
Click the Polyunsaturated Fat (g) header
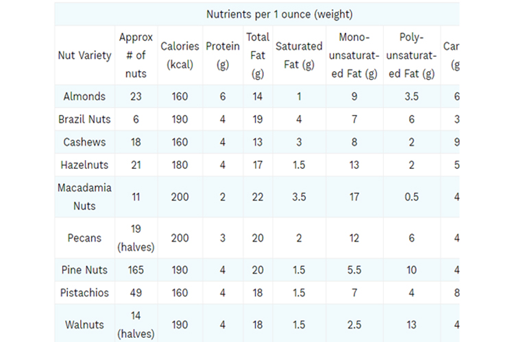412,55
